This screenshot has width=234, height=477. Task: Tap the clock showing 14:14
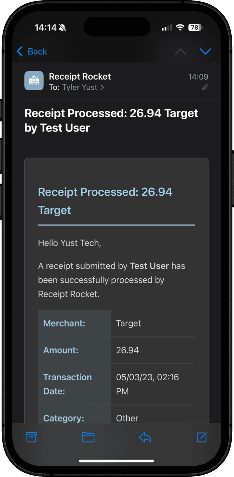[x=46, y=28]
